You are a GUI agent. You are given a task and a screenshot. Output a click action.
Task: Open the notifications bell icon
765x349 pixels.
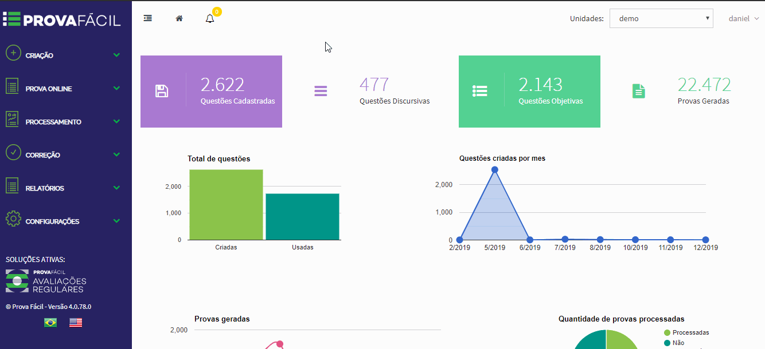(x=210, y=18)
